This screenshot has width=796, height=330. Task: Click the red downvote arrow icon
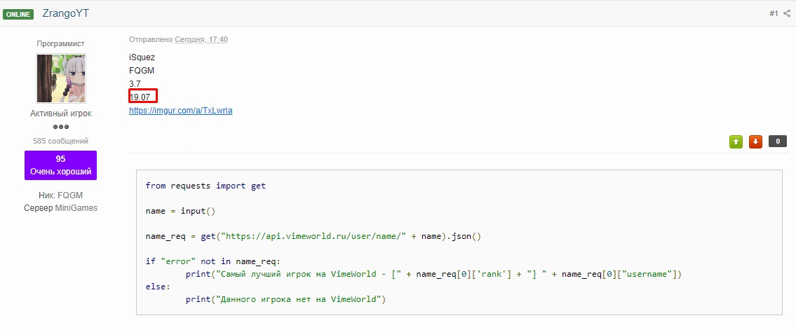tap(755, 142)
